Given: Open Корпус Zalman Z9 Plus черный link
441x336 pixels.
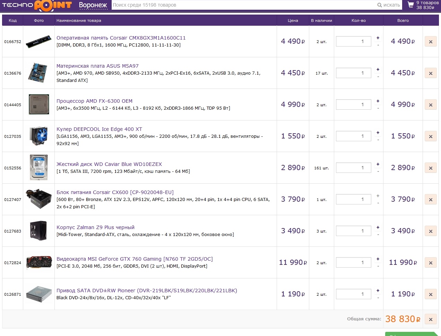Looking at the screenshot, I should [95, 227].
